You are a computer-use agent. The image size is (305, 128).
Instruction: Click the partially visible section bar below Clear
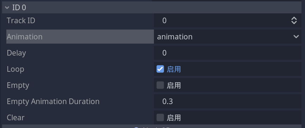[x=152, y=126]
